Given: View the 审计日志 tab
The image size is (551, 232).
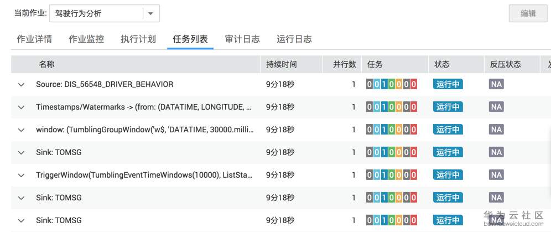Looking at the screenshot, I should 242,39.
